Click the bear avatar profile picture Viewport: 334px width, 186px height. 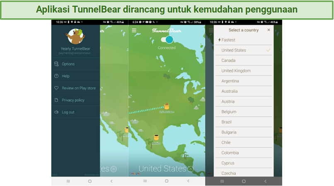tap(75, 36)
